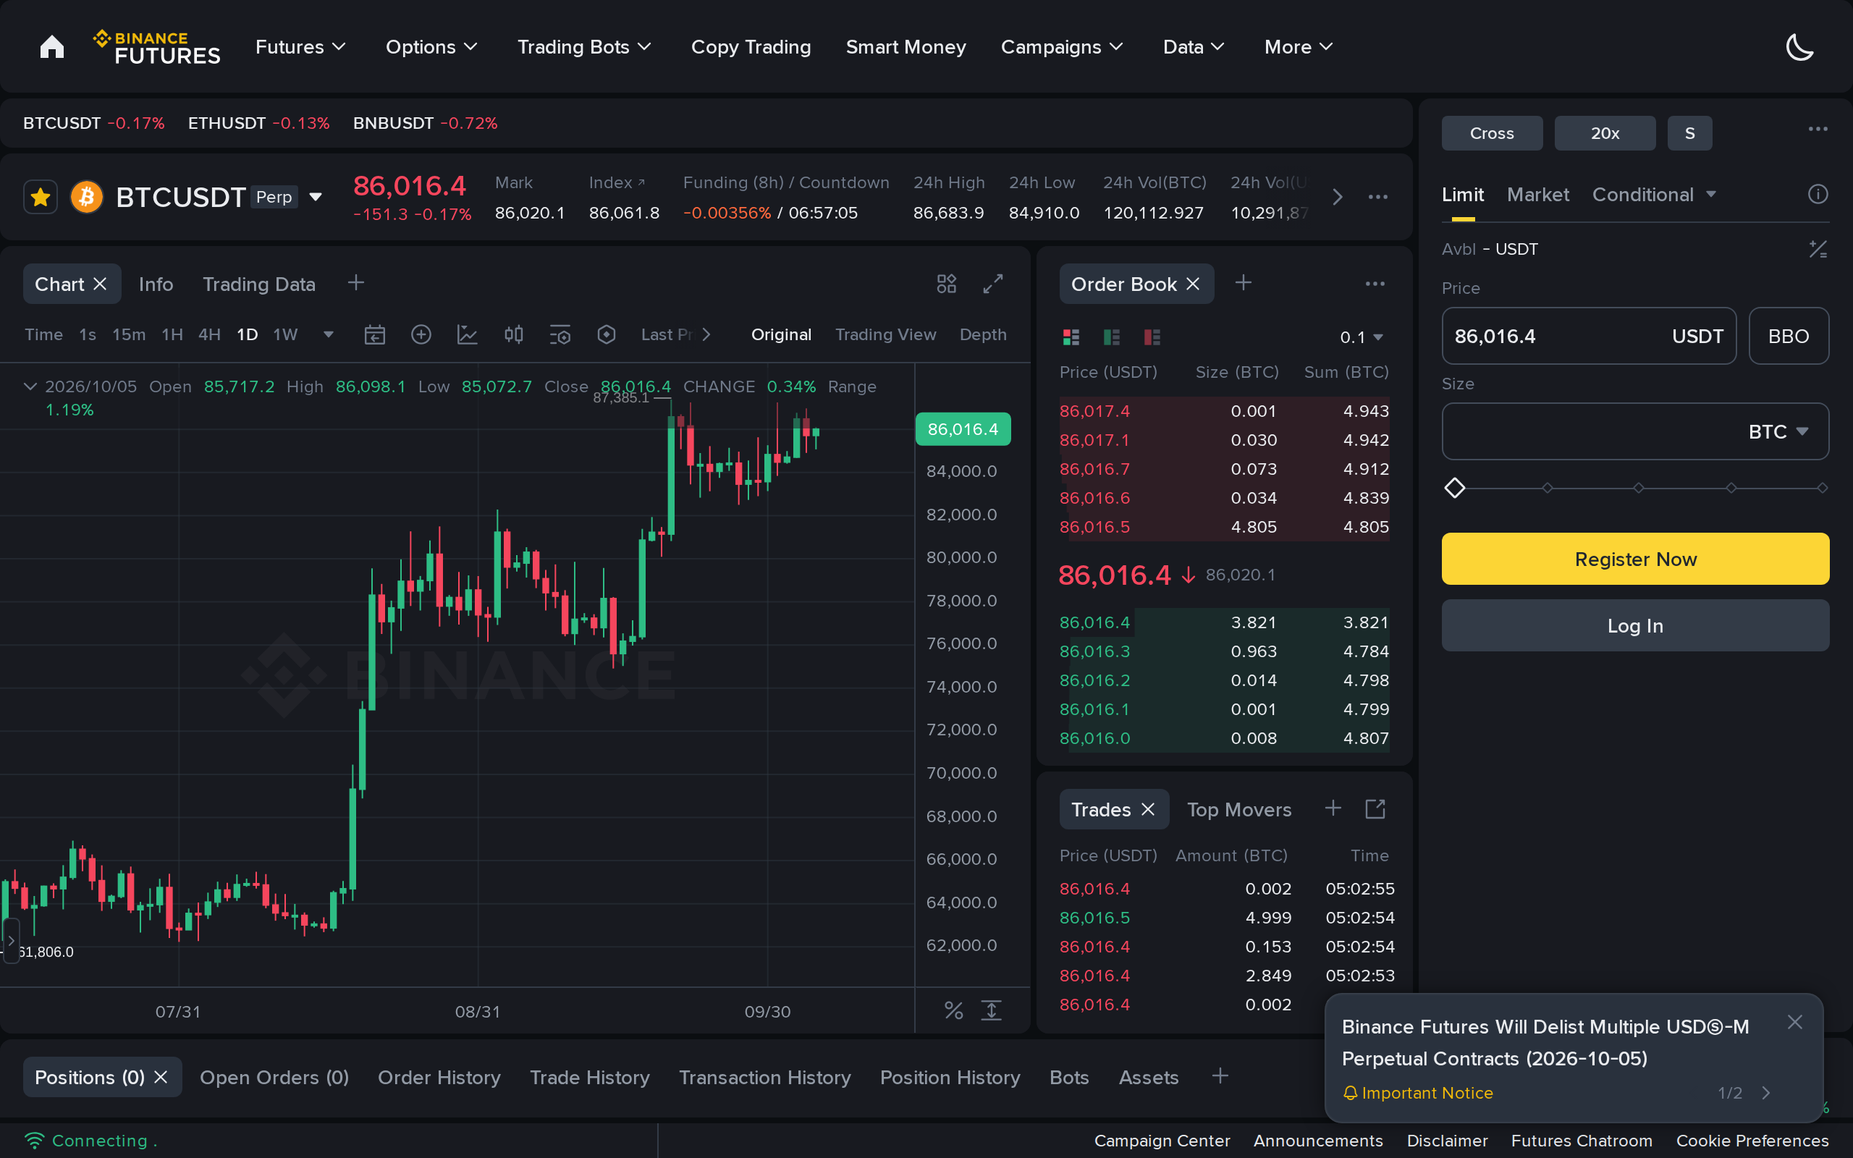Expand the Conditional order type dropdown
1853x1158 pixels.
tap(1654, 195)
